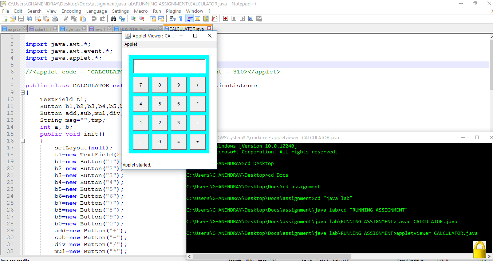Toggle synchronized horizontal scrolling
This screenshot has height=261, width=493.
pos(161,19)
